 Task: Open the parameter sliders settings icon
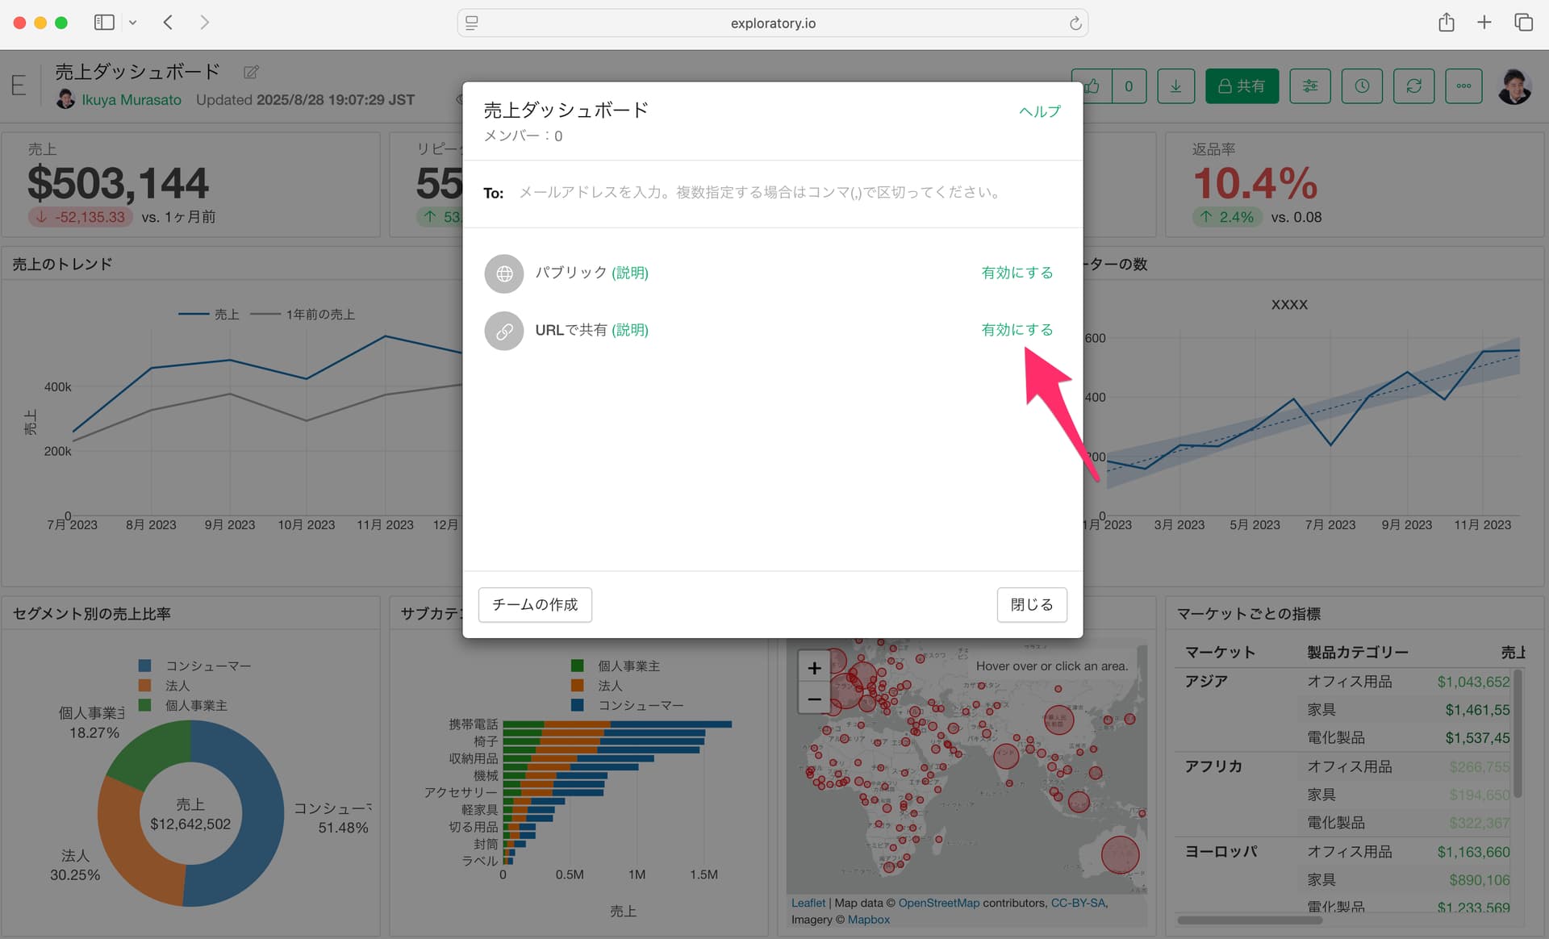1309,86
